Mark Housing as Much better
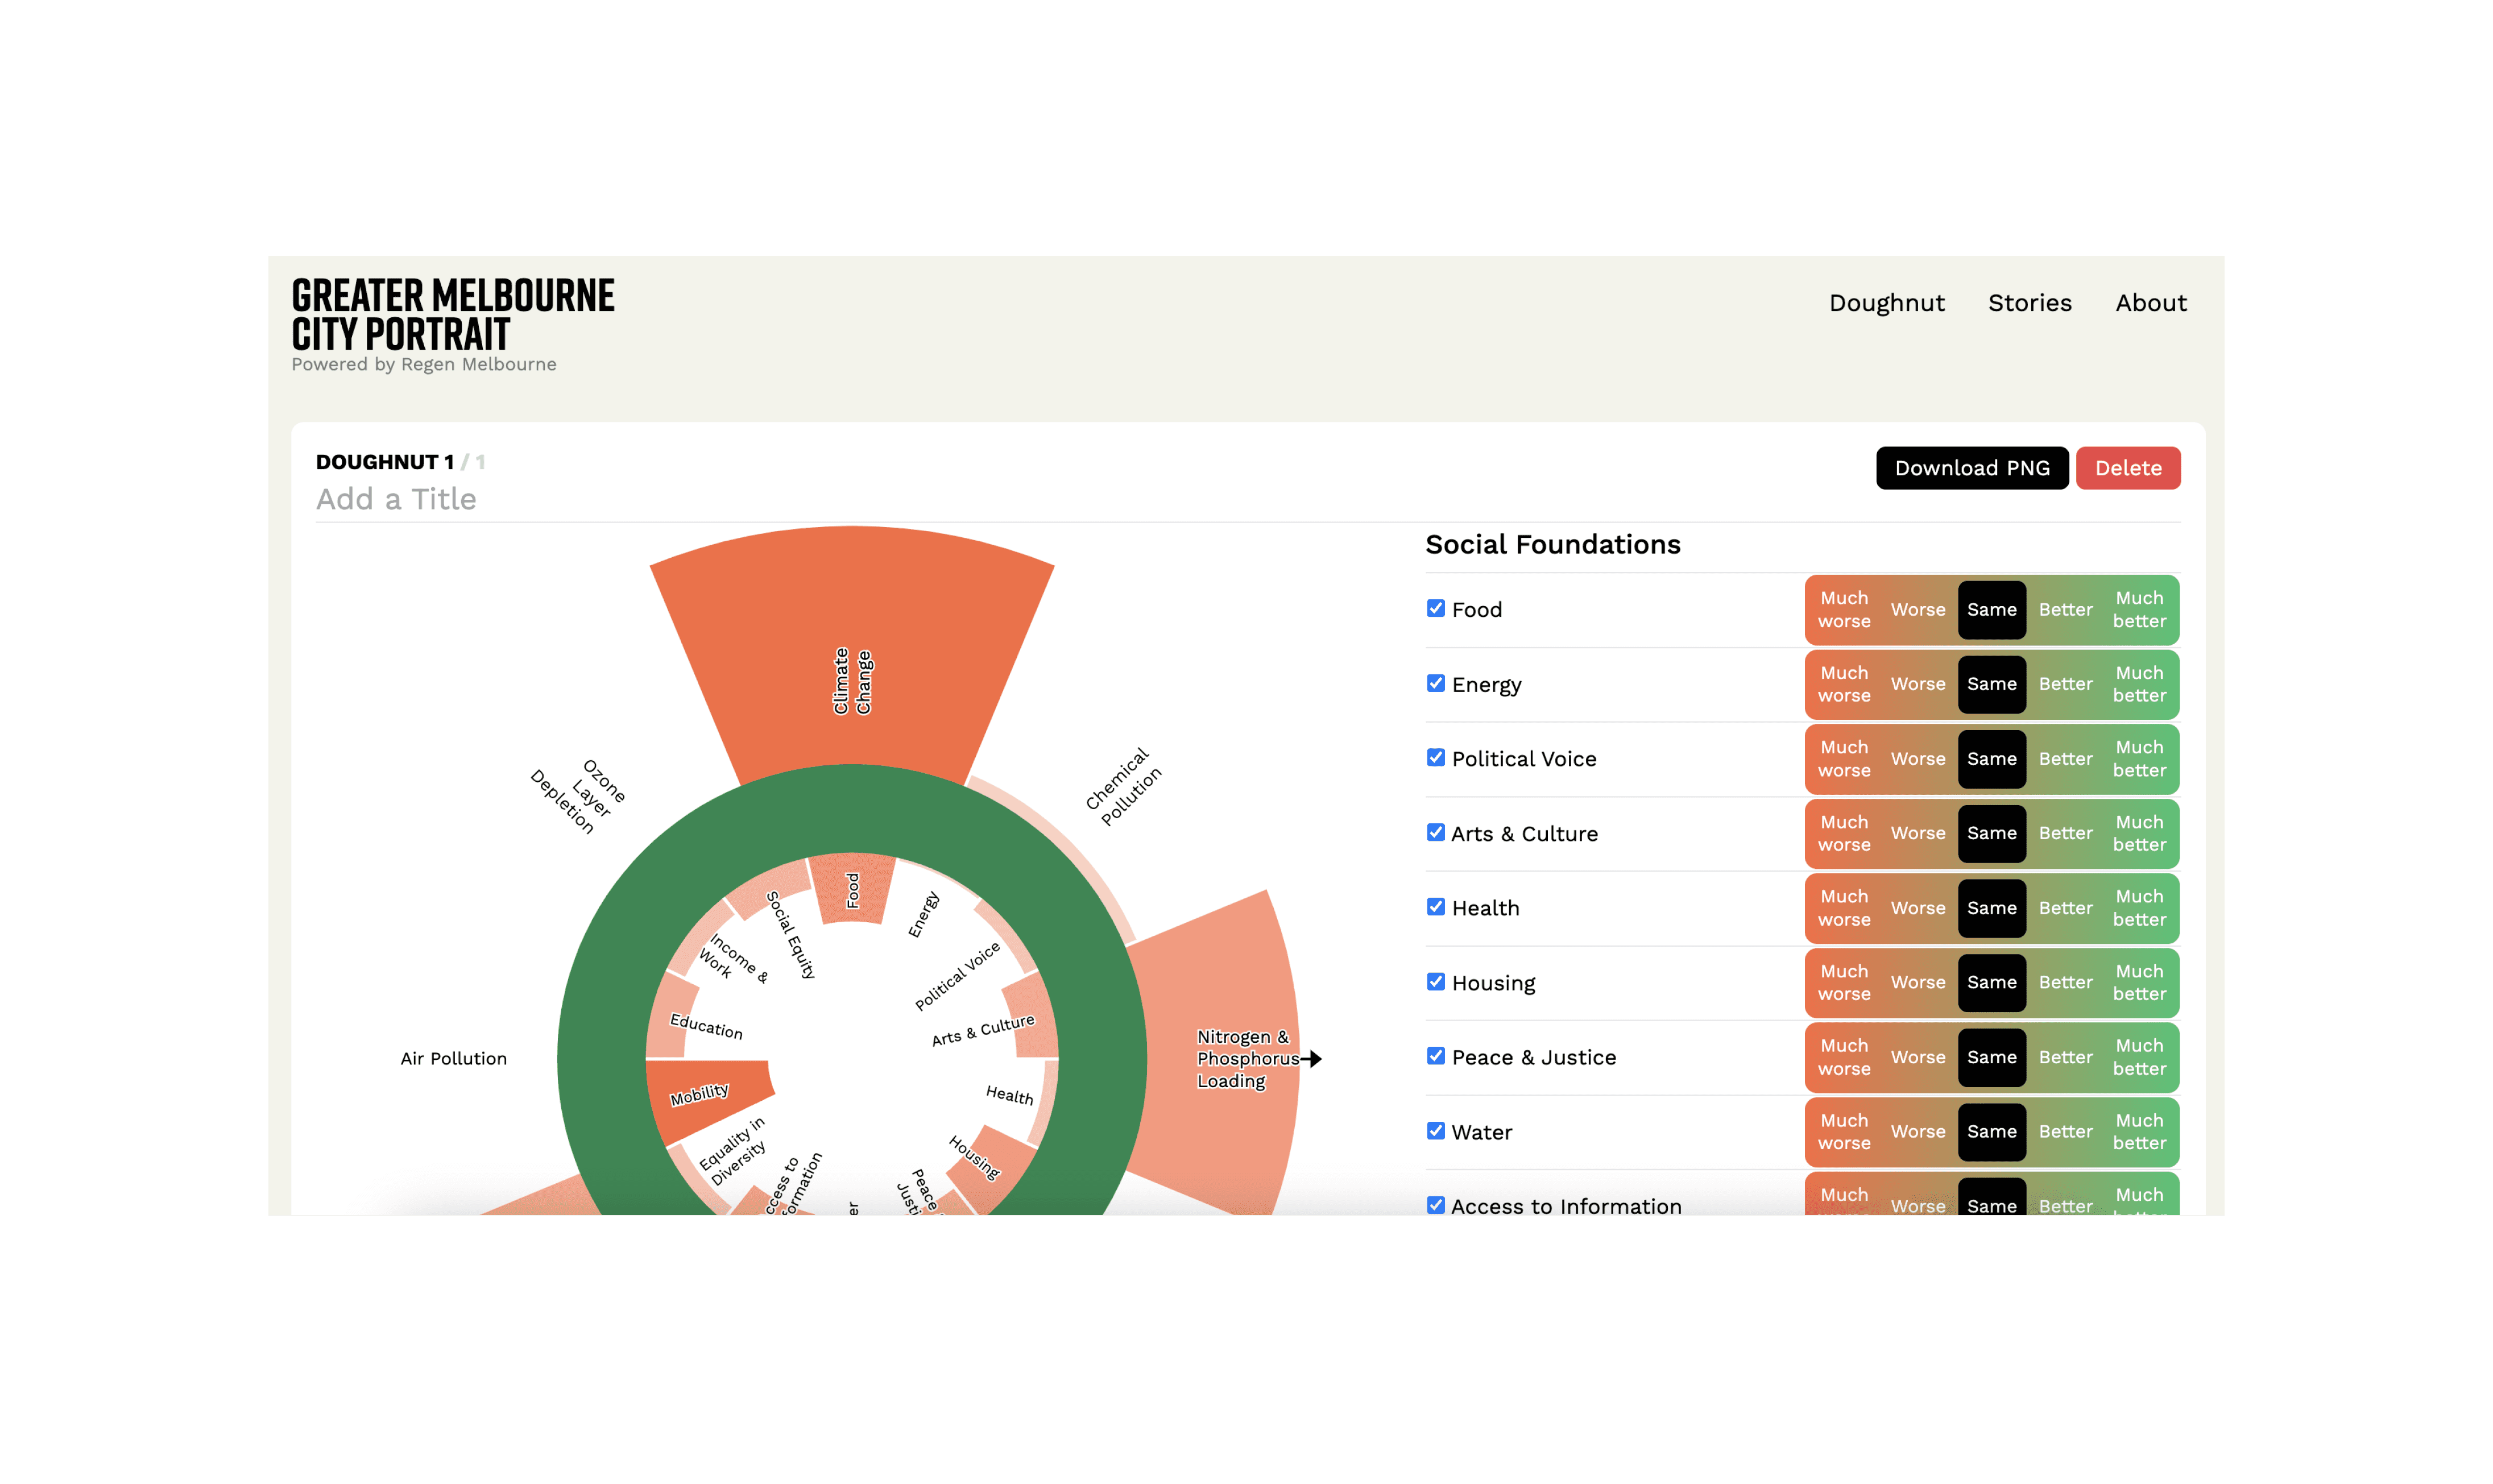This screenshot has width=2493, height=1484. [x=2140, y=982]
